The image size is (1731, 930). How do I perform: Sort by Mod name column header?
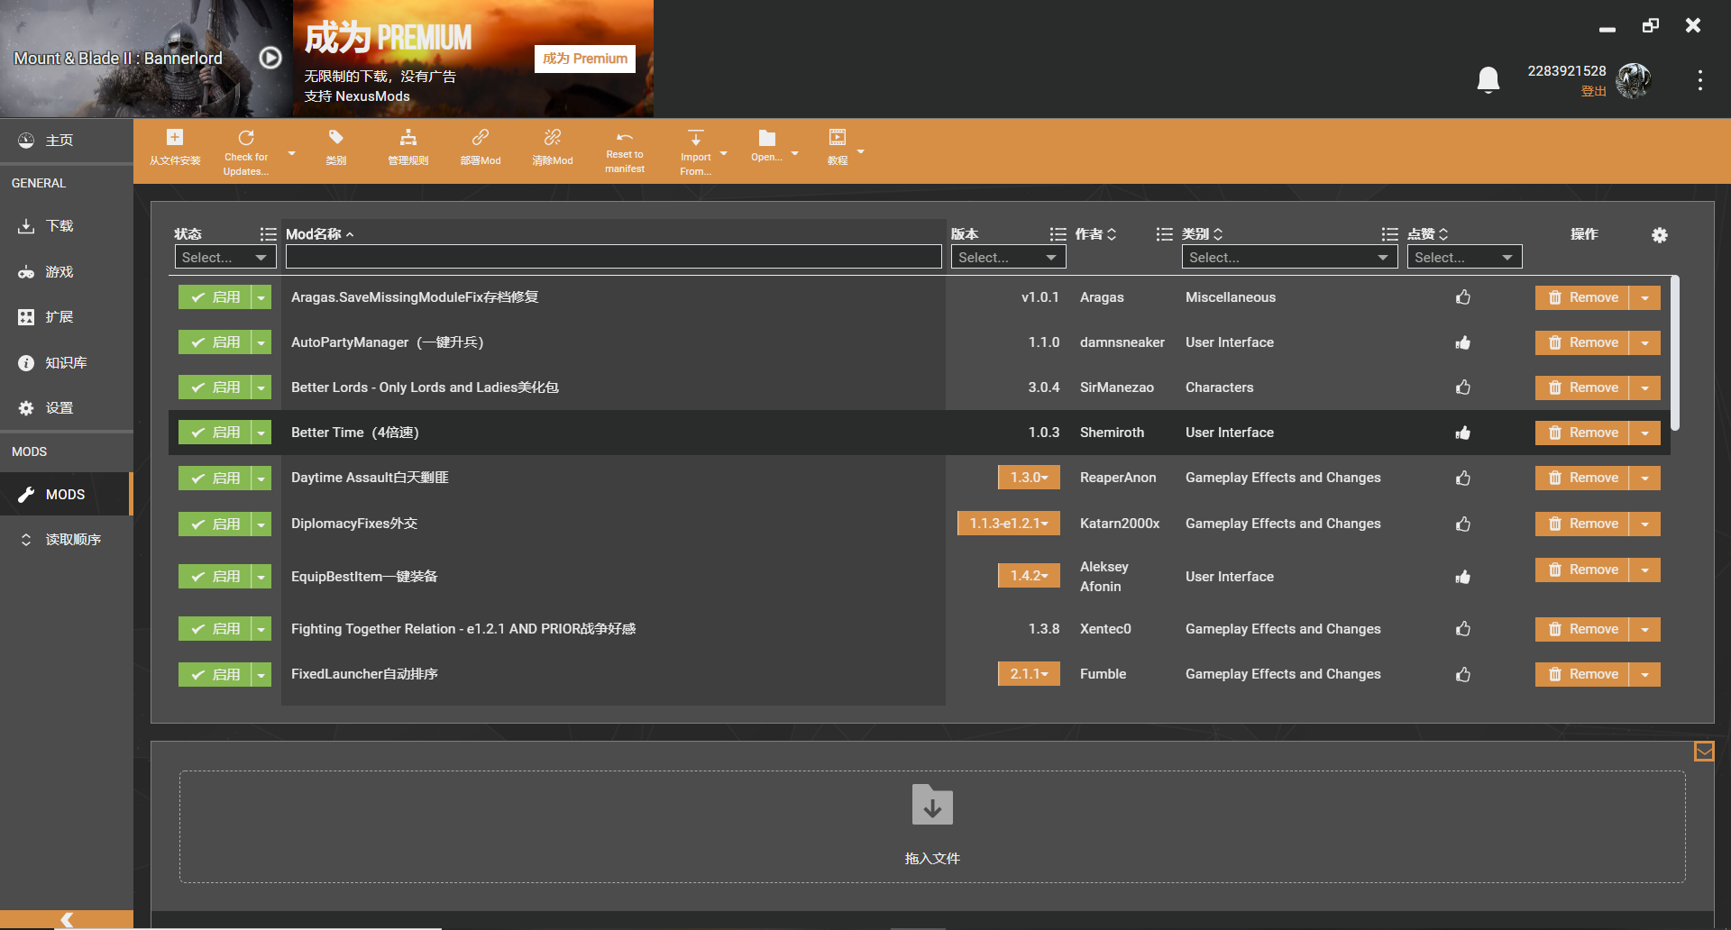click(320, 234)
